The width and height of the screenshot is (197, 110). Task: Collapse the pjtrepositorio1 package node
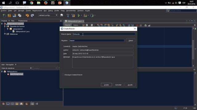click(8, 29)
